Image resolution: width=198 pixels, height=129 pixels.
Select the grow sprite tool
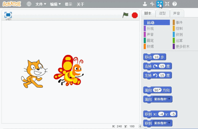pyautogui.click(x=160, y=4)
